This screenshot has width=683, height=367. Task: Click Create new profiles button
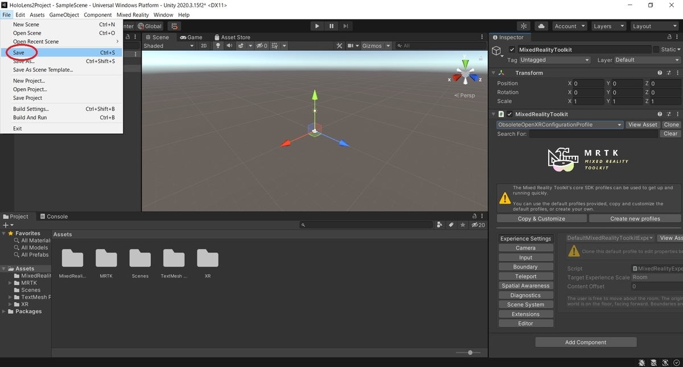[x=635, y=219]
